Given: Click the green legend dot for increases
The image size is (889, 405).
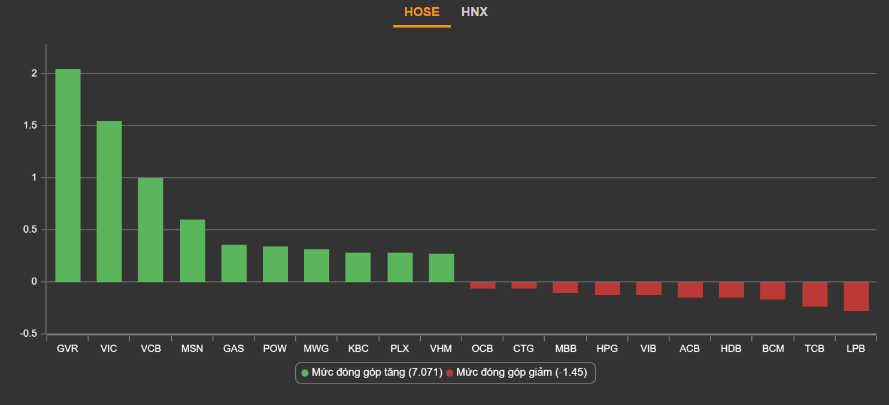Looking at the screenshot, I should pyautogui.click(x=305, y=373).
